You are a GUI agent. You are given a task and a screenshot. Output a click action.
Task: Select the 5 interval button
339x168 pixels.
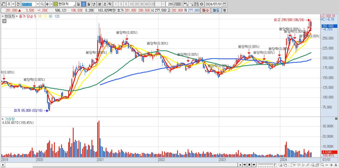pyautogui.click(x=126, y=4)
